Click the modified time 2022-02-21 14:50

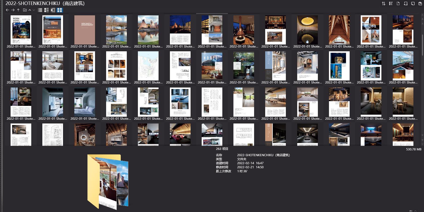point(250,167)
